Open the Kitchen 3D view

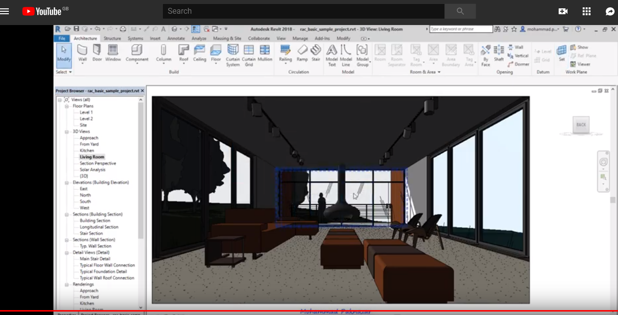(x=87, y=151)
